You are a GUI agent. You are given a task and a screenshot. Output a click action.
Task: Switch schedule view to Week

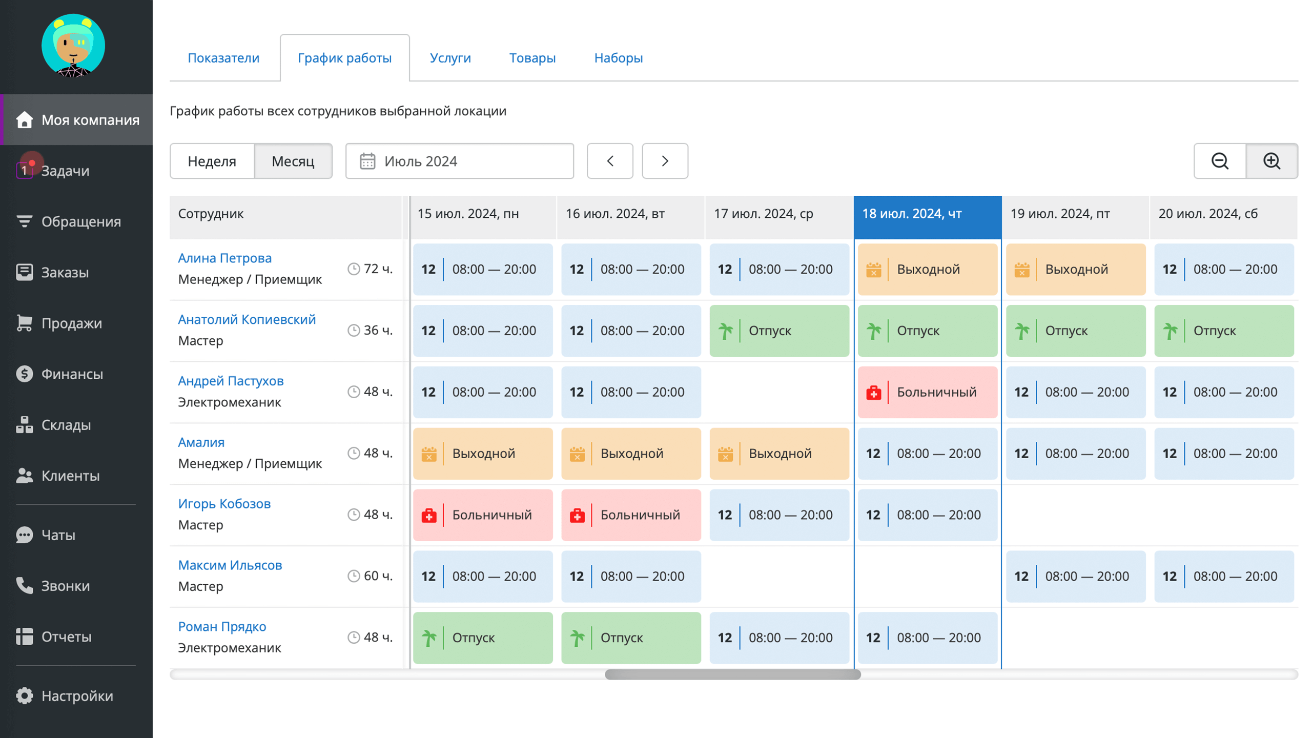point(212,161)
